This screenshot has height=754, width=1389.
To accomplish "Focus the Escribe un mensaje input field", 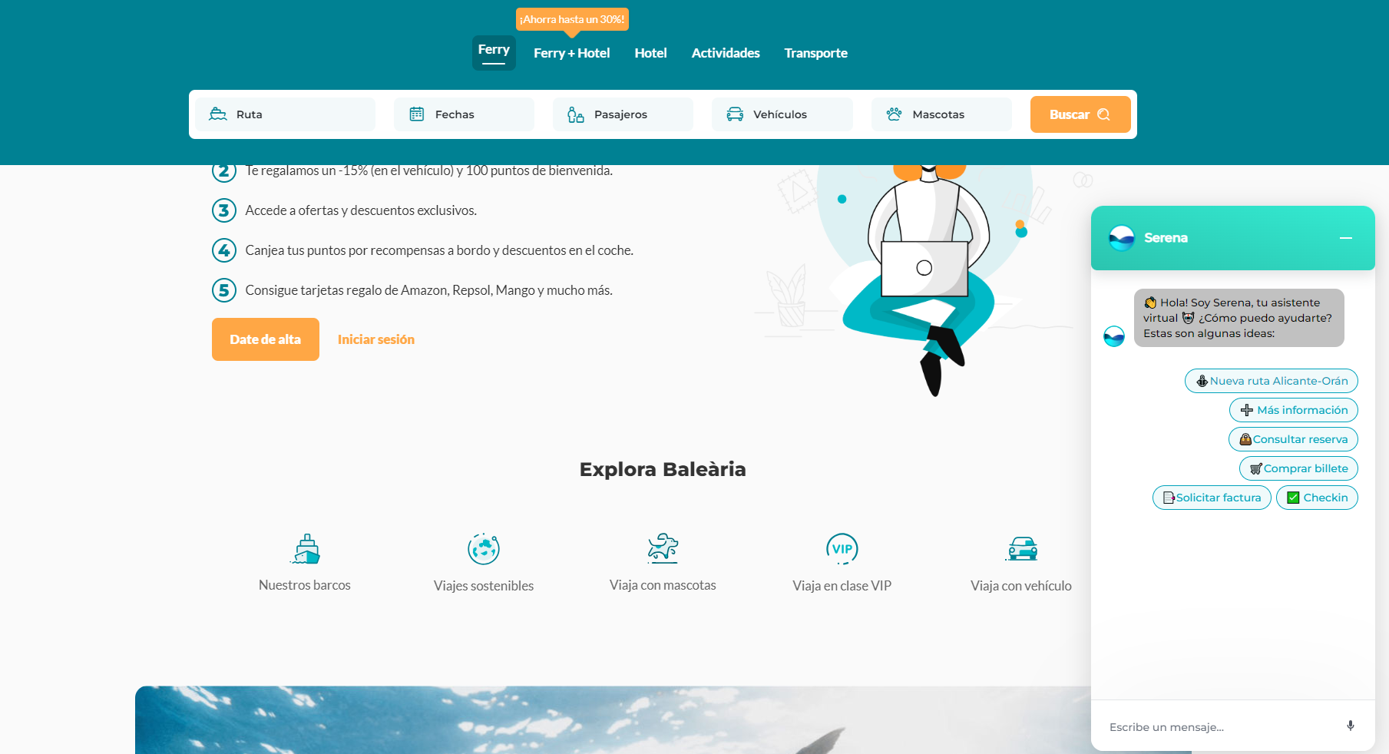I will [x=1221, y=727].
